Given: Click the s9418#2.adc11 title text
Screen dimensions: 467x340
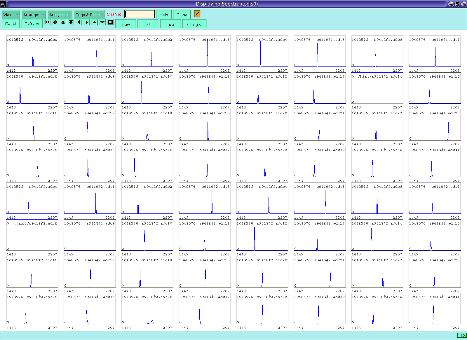Looking at the screenshot, I should coord(215,223).
